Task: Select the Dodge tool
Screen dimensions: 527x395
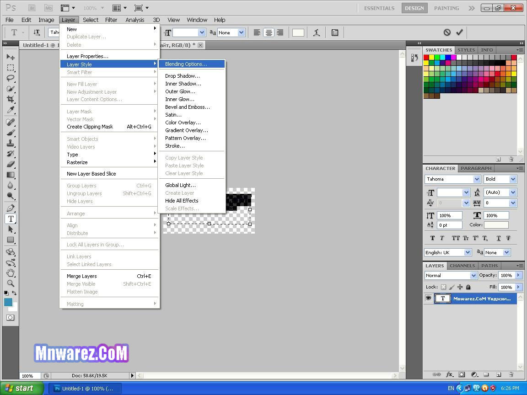Action: pyautogui.click(x=11, y=196)
